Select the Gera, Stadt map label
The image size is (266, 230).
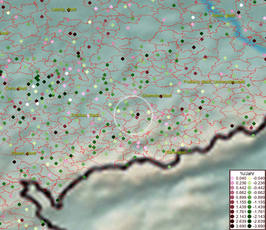point(16,88)
